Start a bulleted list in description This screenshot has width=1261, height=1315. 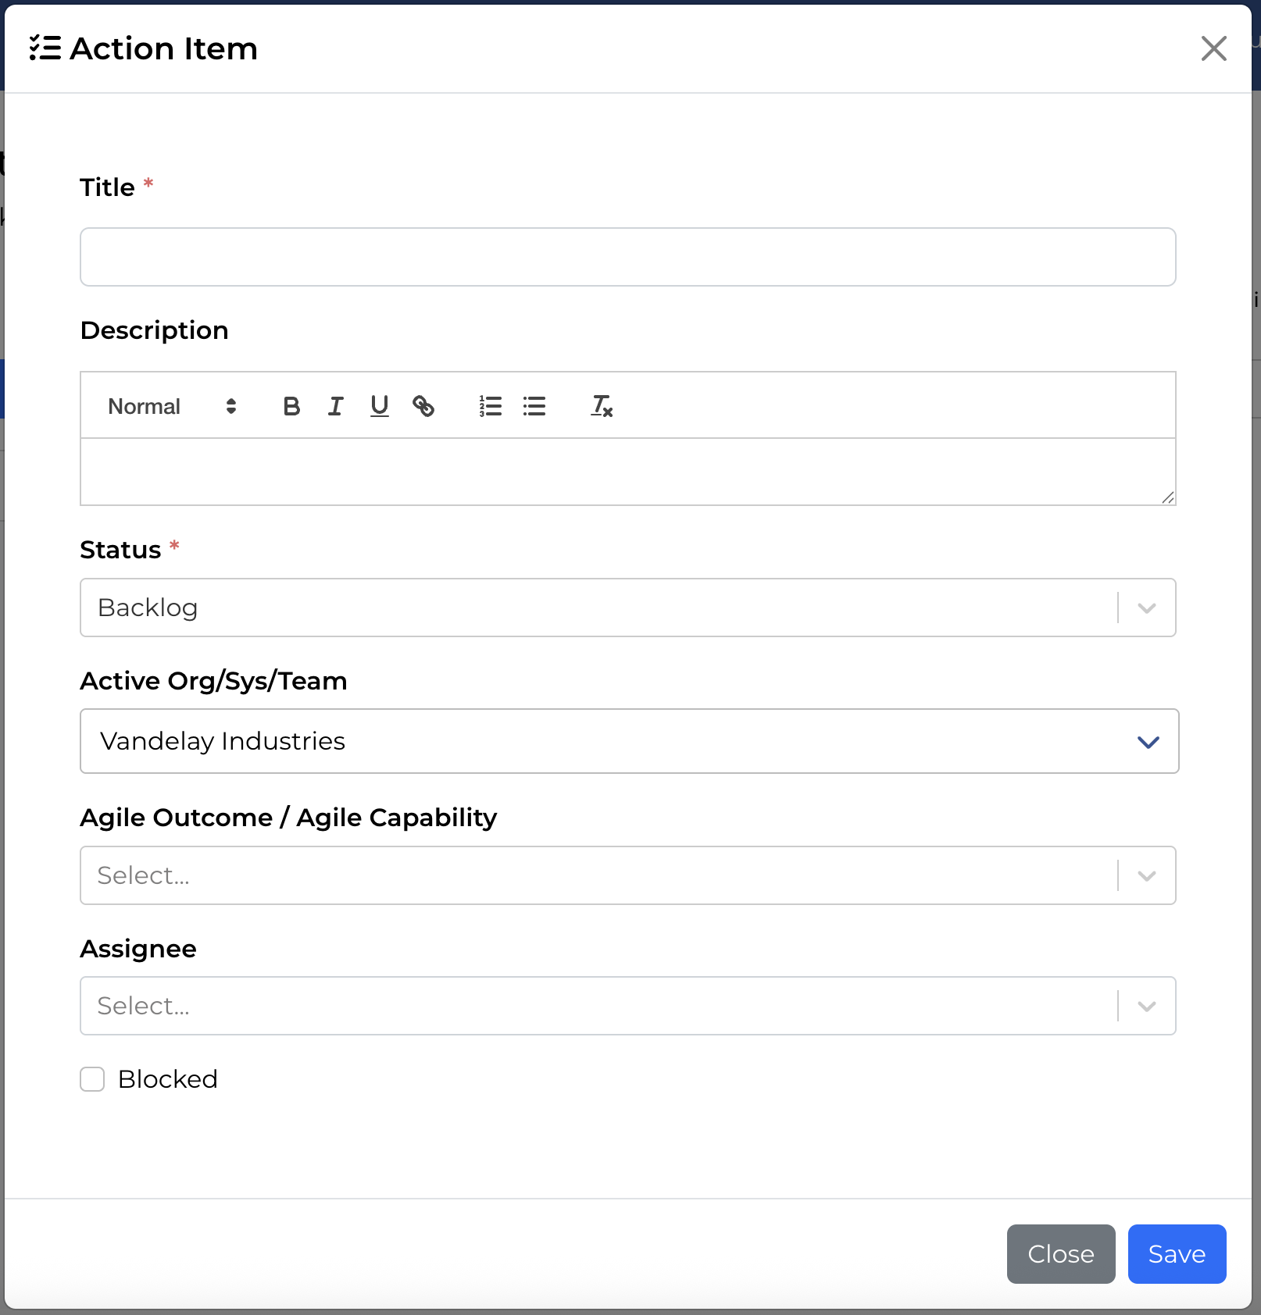pos(534,406)
